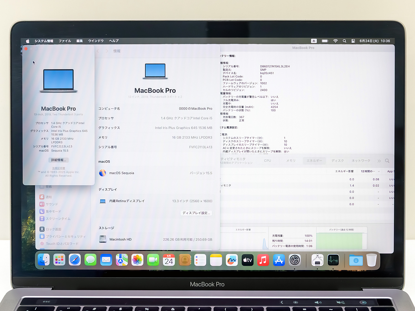The width and height of the screenshot is (415, 311).
Task: Sort by 12時間の column dropdown arrow
Action: [379, 171]
